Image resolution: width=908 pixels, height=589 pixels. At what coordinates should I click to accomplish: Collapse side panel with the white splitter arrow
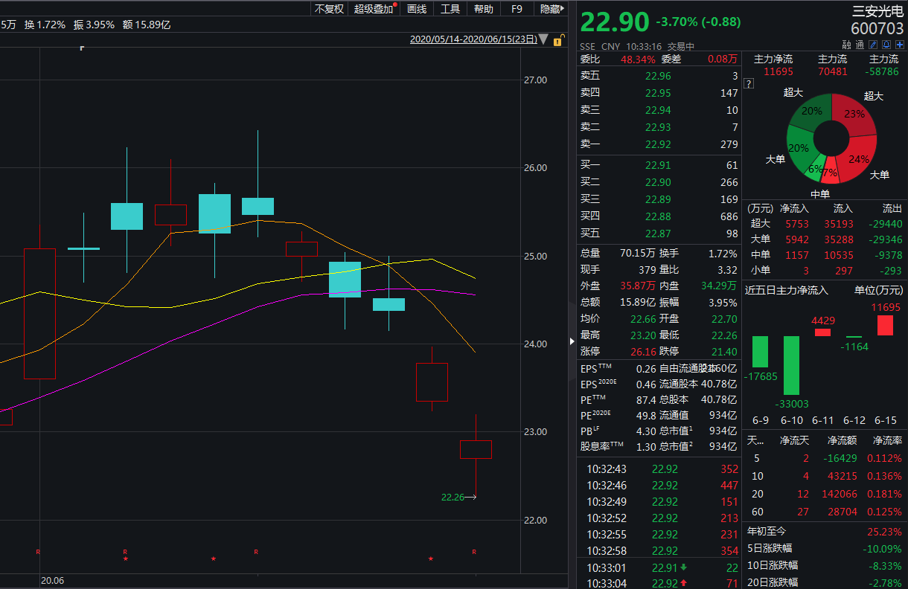point(572,341)
